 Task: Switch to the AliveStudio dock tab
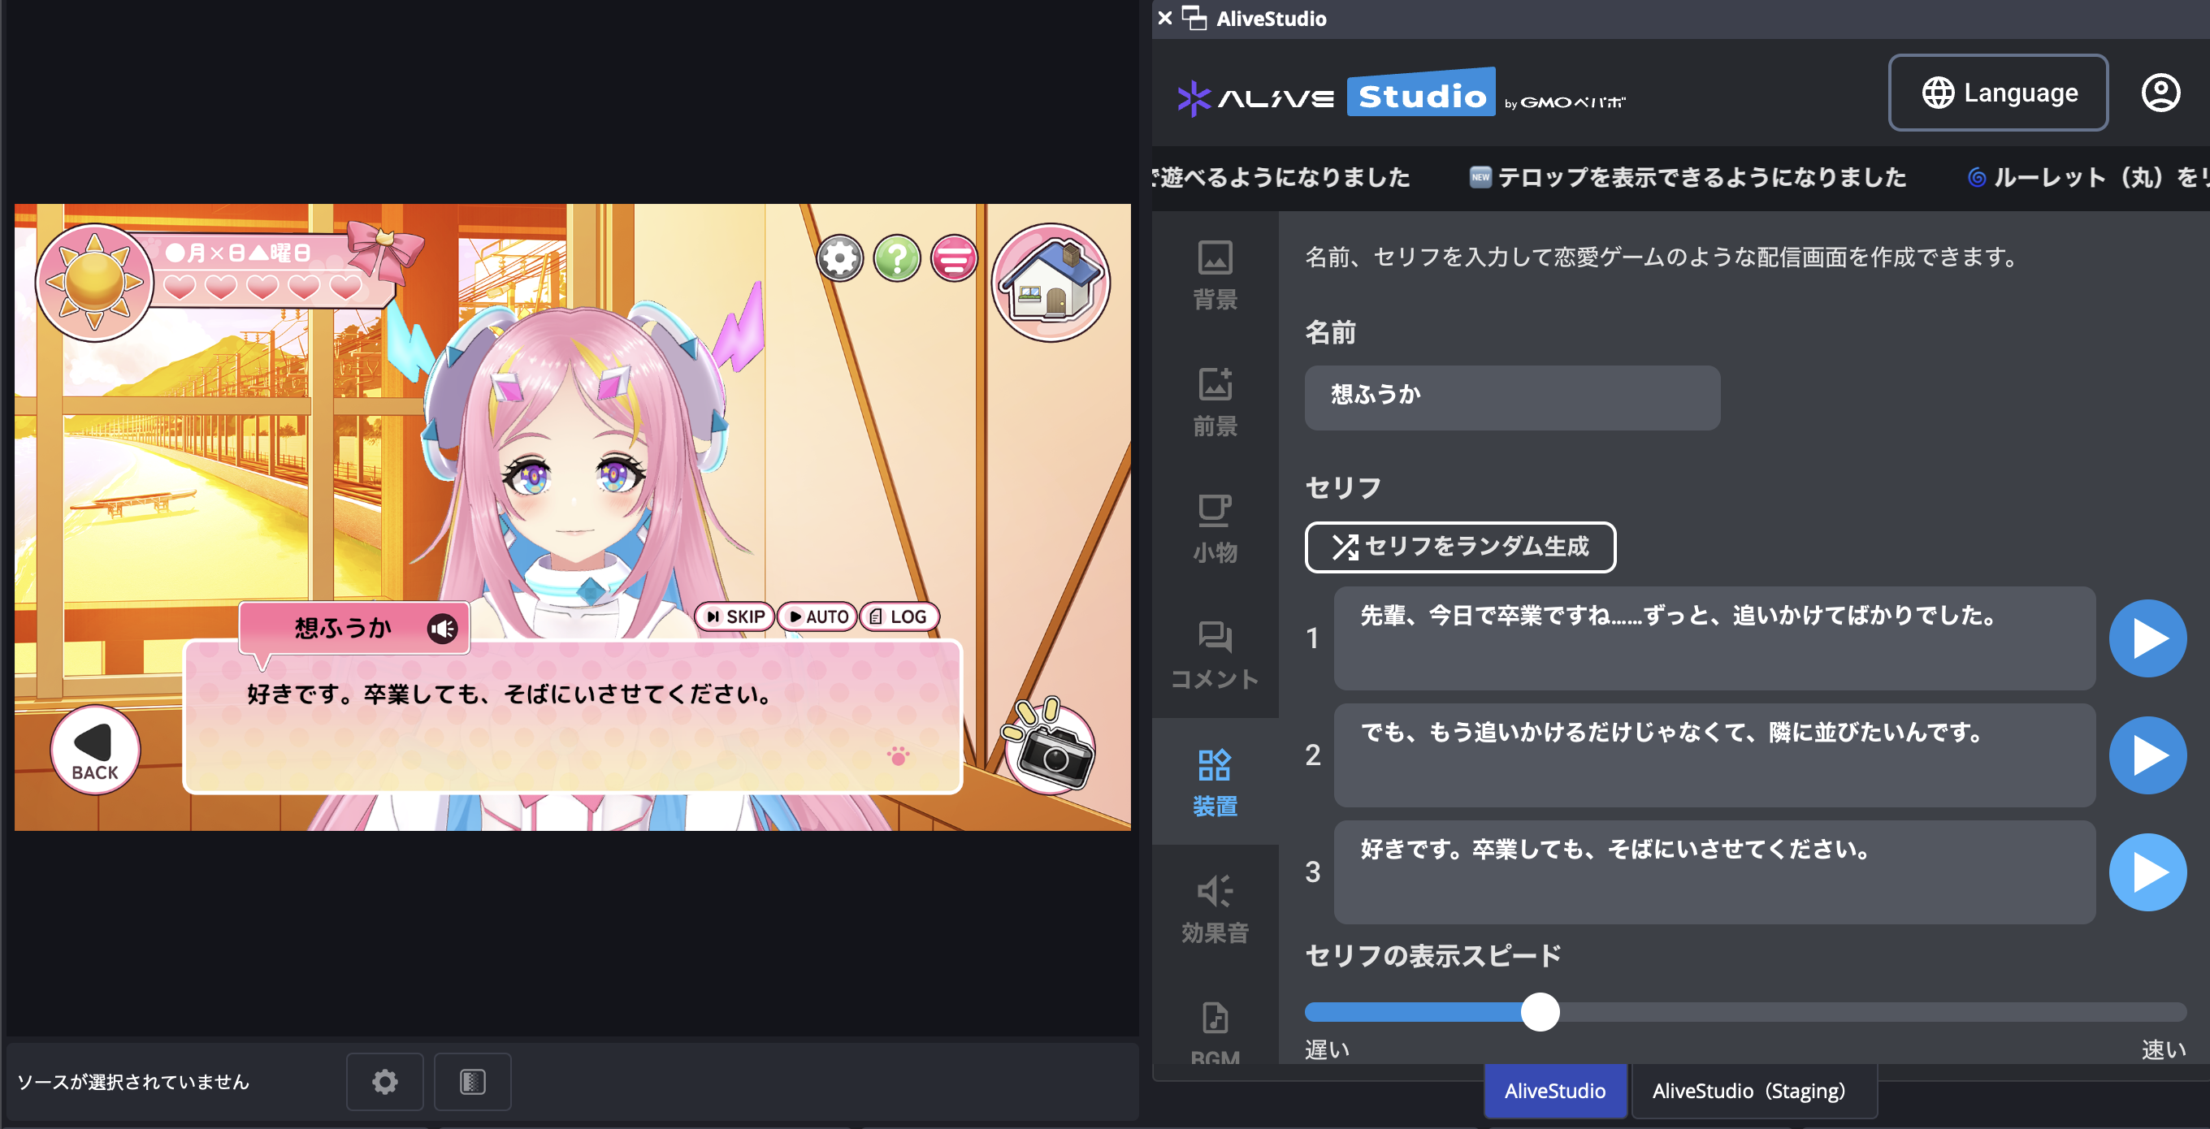[1554, 1090]
